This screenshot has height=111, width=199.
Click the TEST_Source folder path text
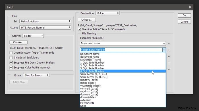36,48
